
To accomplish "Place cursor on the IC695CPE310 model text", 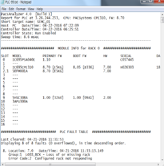I will pyautogui.click(x=23, y=67).
